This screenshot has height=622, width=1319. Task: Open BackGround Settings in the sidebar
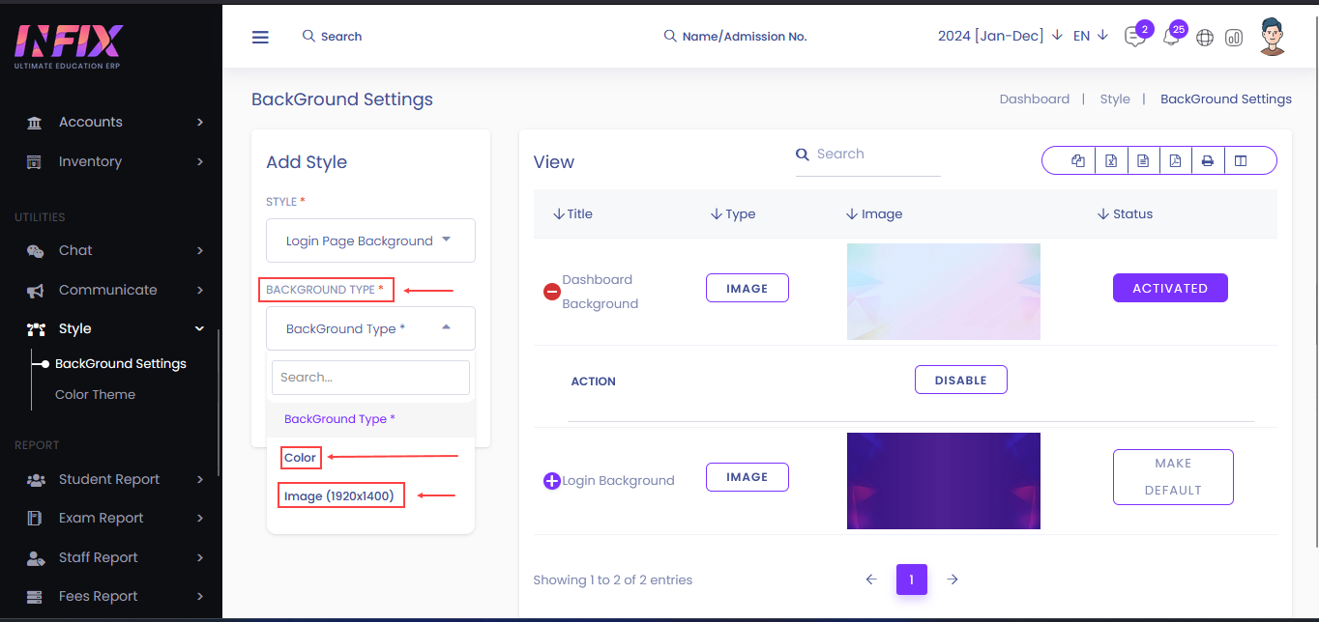click(x=121, y=364)
